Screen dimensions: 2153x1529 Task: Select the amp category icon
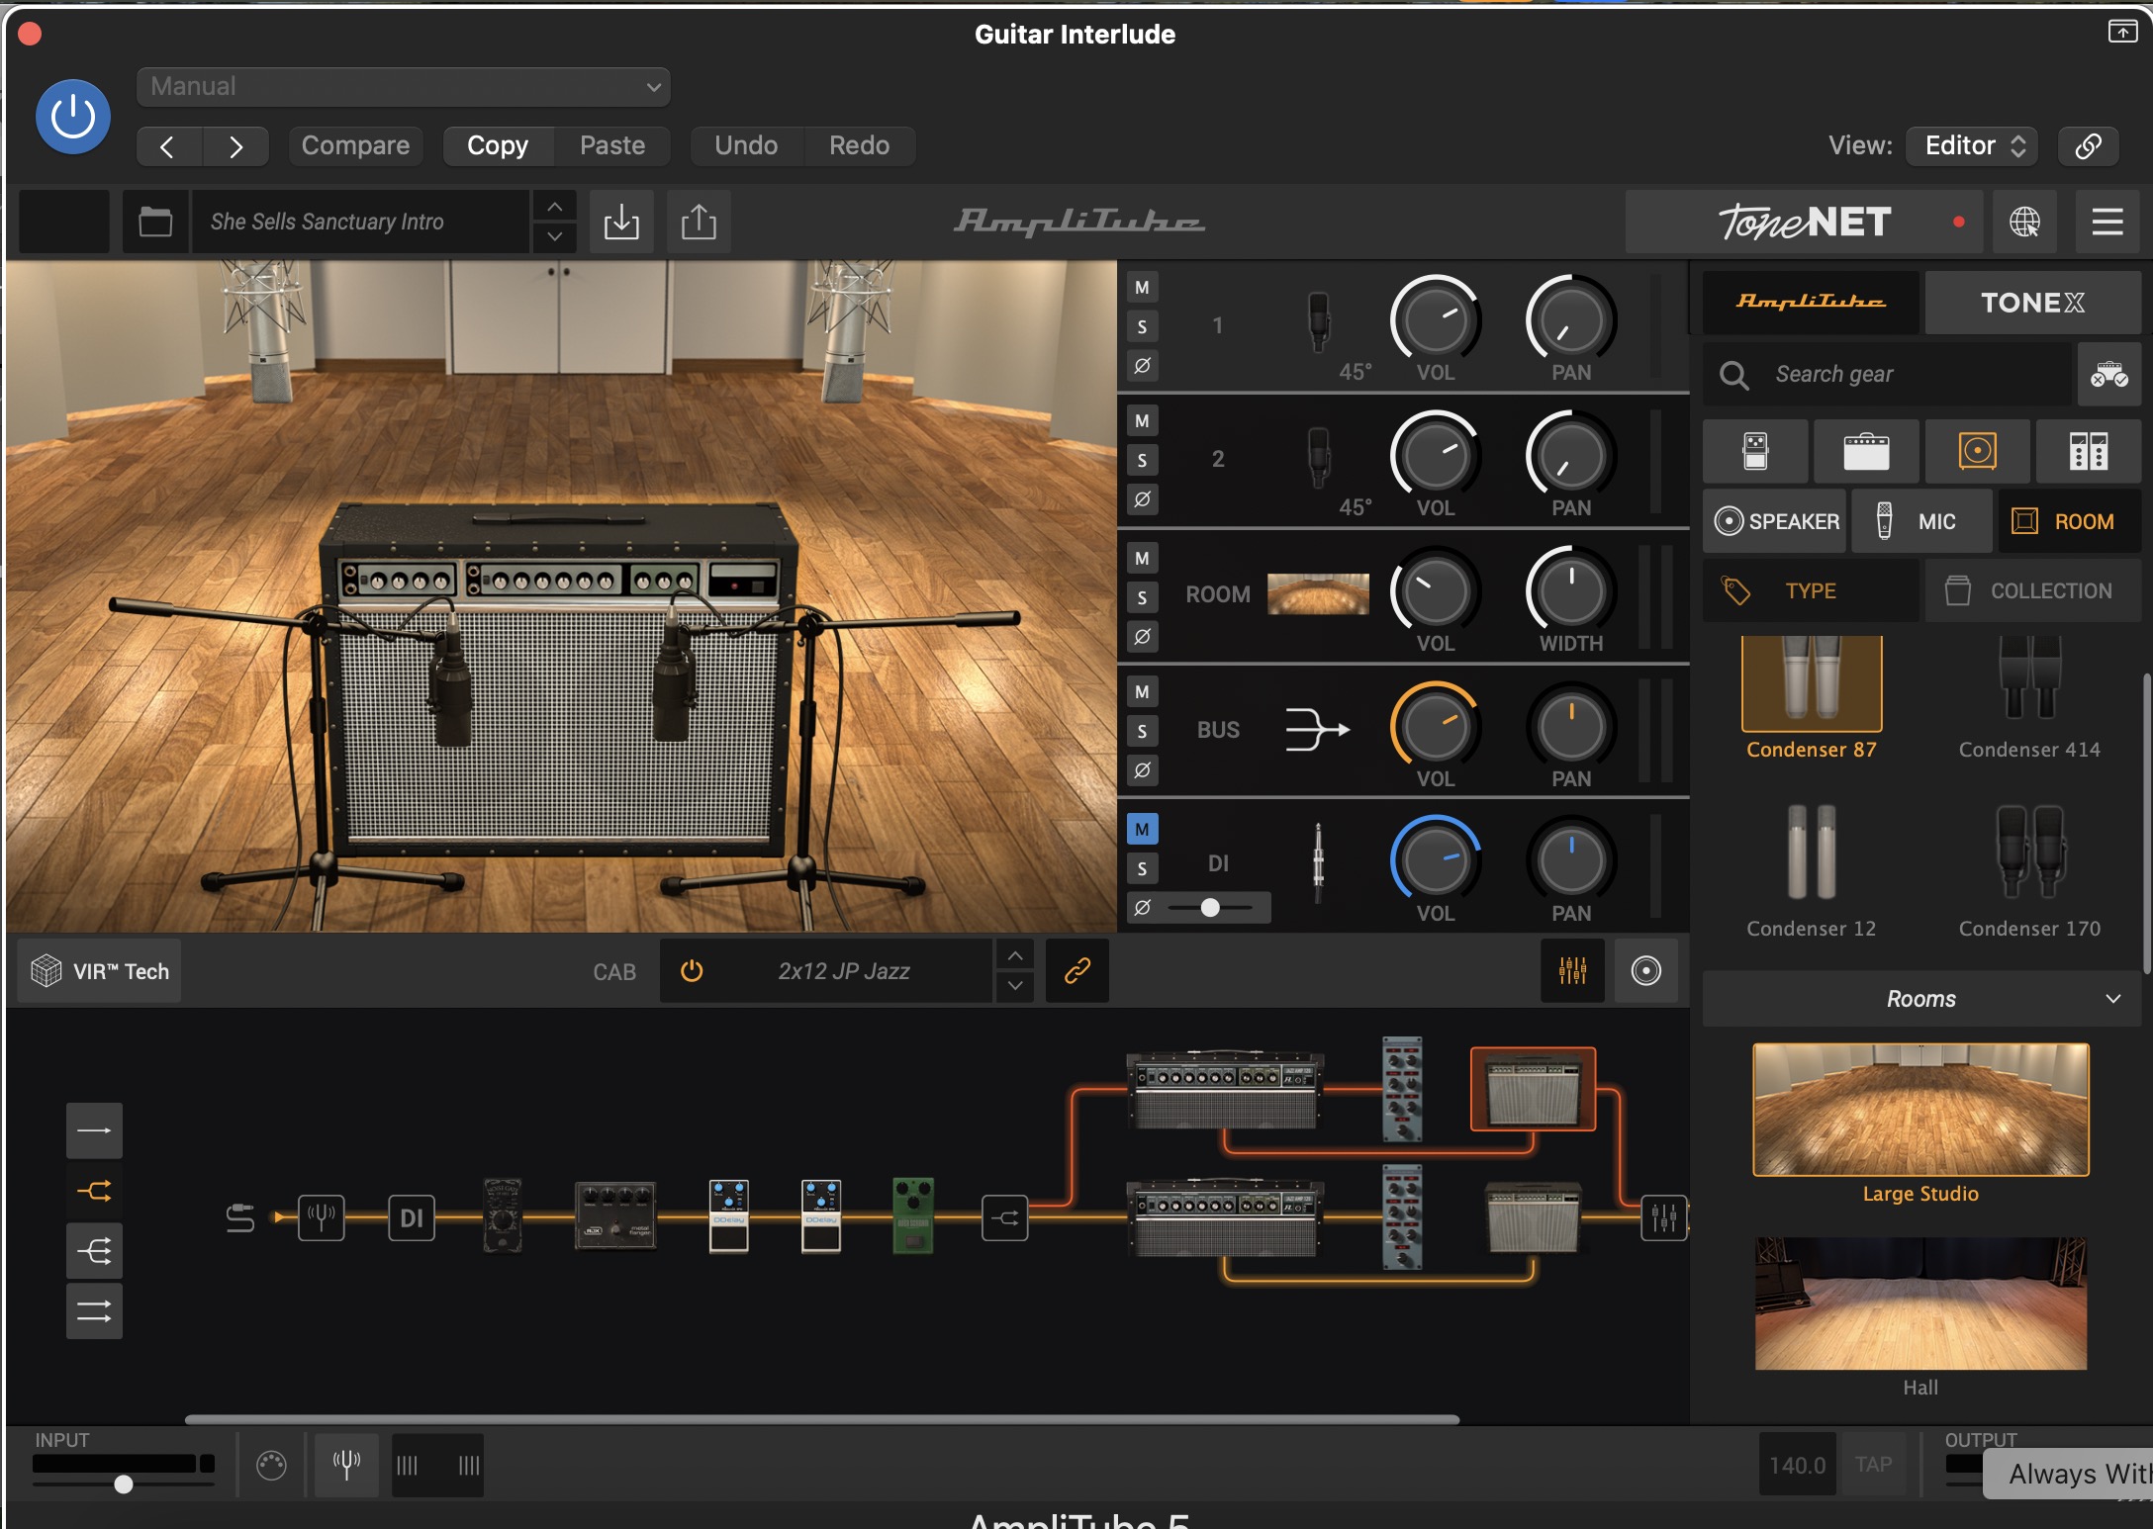point(1866,451)
